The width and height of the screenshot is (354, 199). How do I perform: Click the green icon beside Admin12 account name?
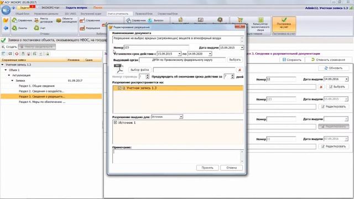point(351,8)
